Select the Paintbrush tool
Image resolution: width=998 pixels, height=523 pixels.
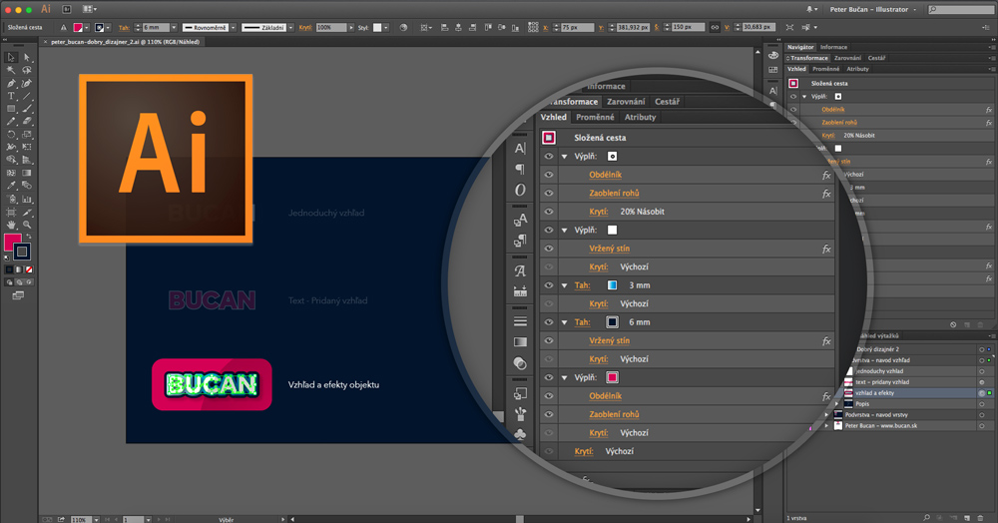(27, 109)
